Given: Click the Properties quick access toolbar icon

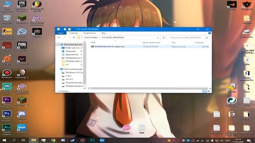Looking at the screenshot, I should 65,29.
